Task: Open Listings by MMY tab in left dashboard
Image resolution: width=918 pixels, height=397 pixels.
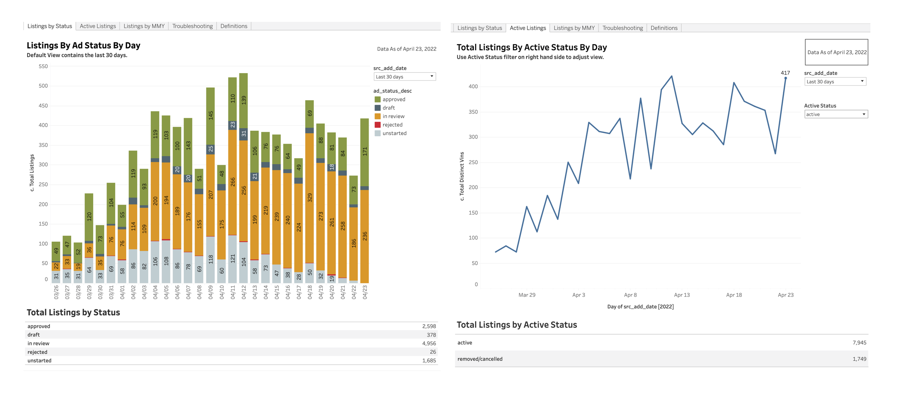Action: coord(144,26)
